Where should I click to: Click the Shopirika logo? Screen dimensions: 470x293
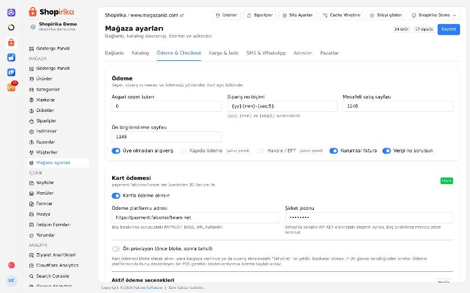point(51,12)
